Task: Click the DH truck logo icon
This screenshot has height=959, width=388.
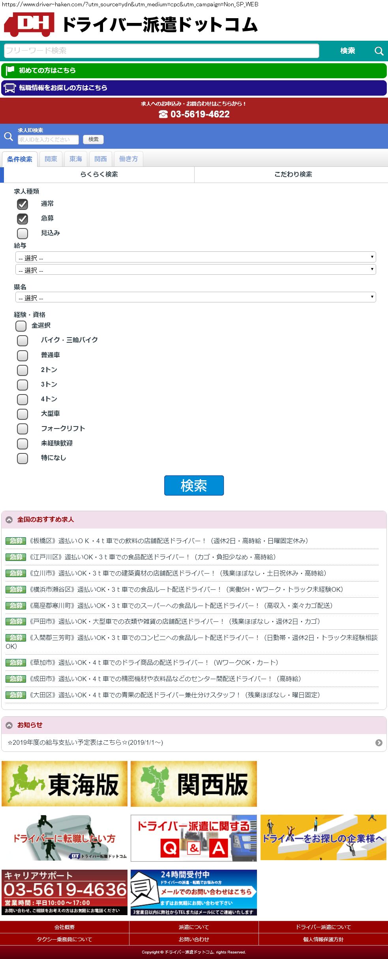Action: (29, 24)
